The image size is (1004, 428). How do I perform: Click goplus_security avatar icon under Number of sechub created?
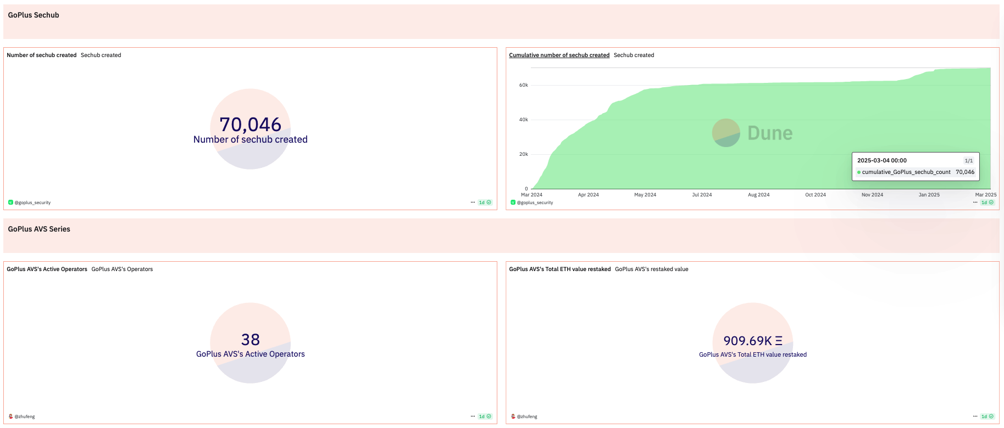point(10,202)
